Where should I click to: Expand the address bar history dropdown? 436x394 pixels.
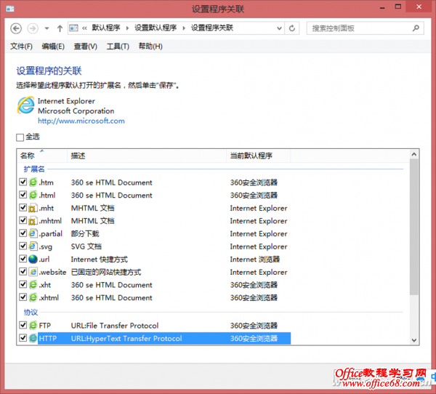pyautogui.click(x=279, y=28)
